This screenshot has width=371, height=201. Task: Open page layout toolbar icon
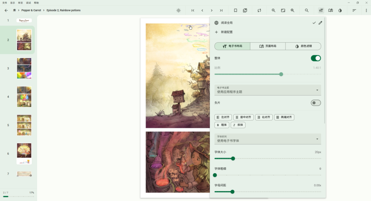point(330,10)
